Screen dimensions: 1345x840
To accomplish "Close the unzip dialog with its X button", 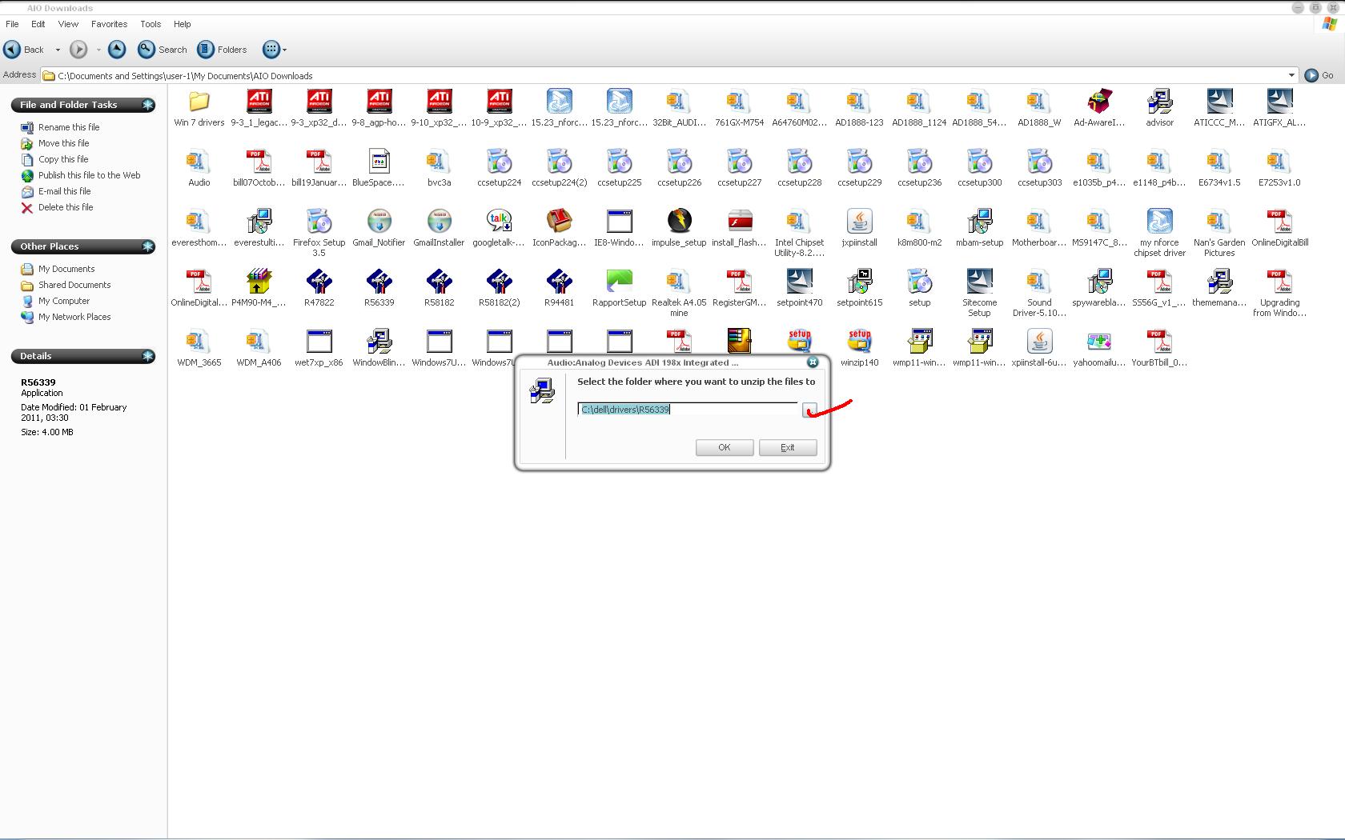I will click(x=813, y=362).
